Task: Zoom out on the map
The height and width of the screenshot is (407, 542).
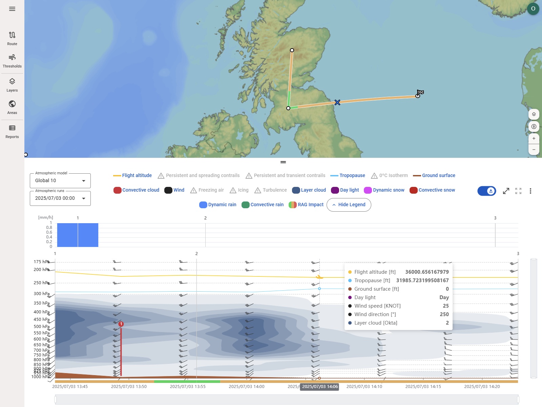Action: [x=534, y=150]
